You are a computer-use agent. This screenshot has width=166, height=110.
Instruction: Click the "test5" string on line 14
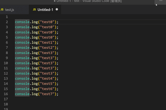pos(47,84)
